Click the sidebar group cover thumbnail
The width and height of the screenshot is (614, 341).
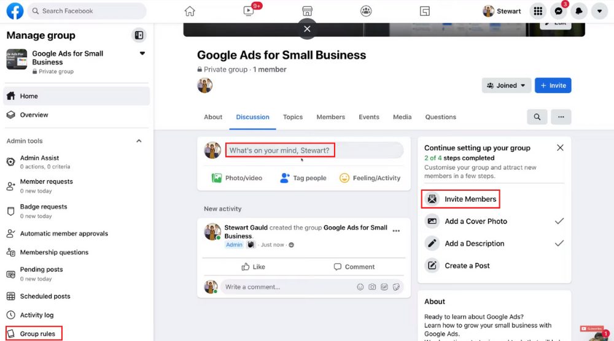coord(17,59)
